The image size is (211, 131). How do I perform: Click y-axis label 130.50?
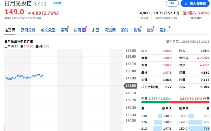point(131,120)
